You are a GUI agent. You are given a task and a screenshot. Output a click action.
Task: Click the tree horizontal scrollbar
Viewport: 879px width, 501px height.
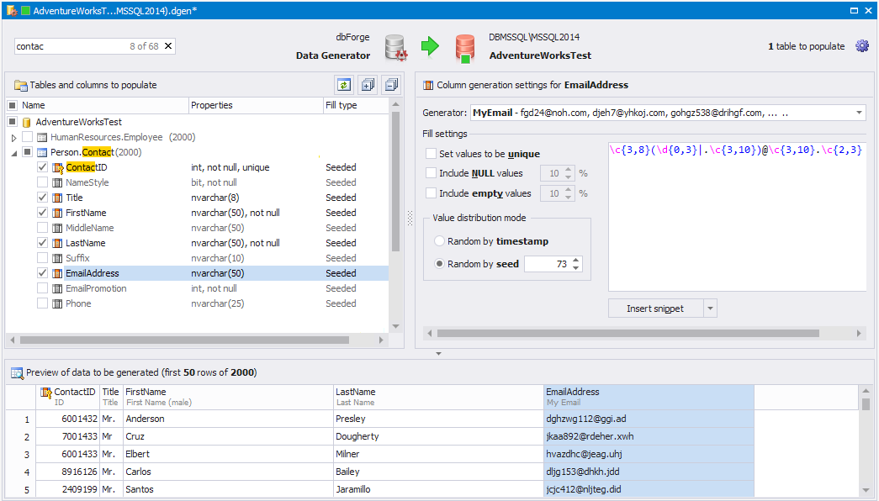(x=184, y=340)
